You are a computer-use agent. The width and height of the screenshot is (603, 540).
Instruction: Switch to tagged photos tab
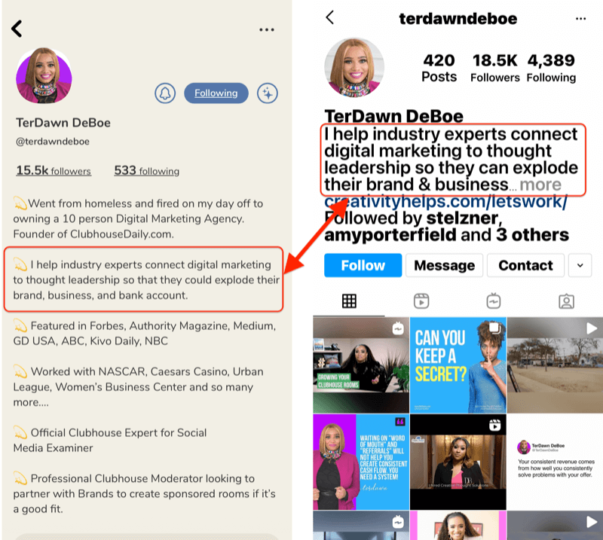pyautogui.click(x=566, y=301)
